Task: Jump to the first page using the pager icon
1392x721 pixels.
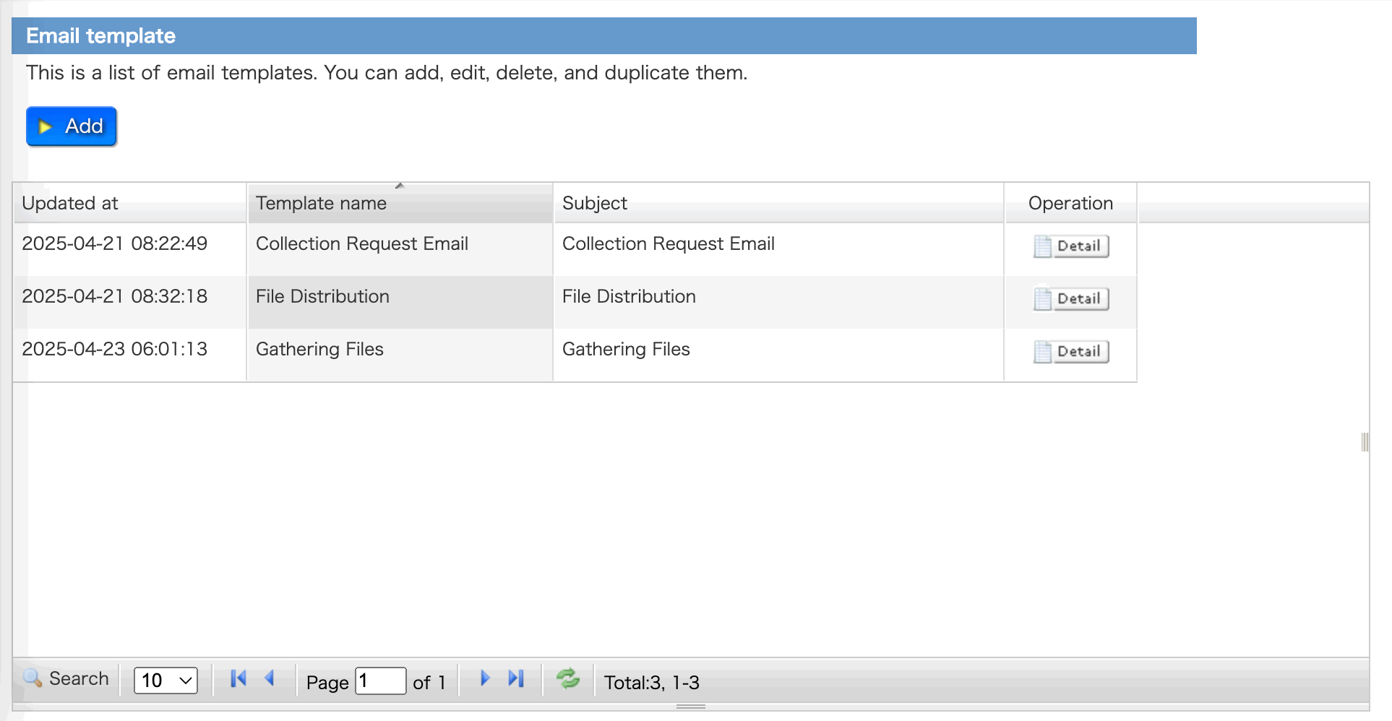Action: (237, 678)
